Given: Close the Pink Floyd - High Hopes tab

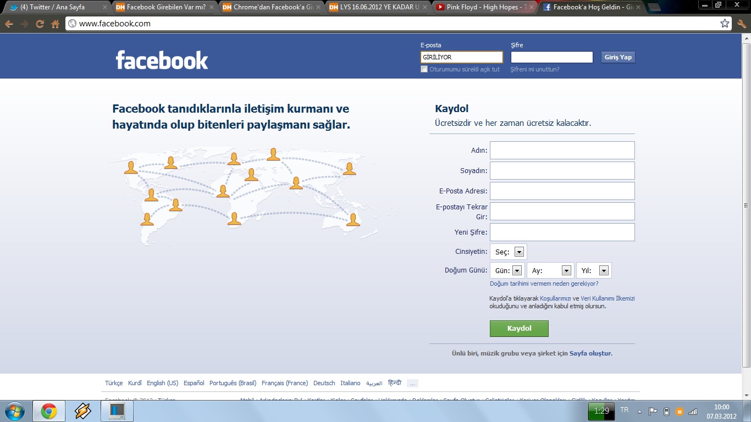Looking at the screenshot, I should (532, 7).
